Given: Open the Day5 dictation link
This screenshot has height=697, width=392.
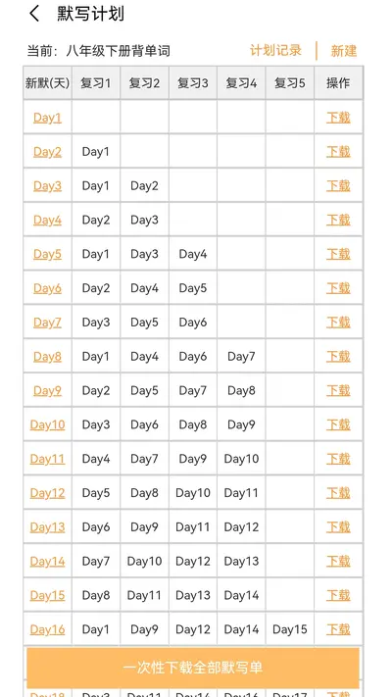Looking at the screenshot, I should point(47,254).
